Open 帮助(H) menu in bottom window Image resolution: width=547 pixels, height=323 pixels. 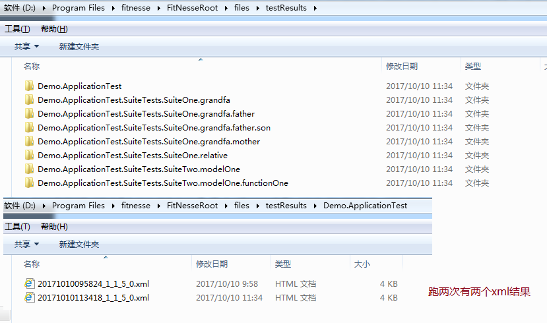pyautogui.click(x=54, y=227)
